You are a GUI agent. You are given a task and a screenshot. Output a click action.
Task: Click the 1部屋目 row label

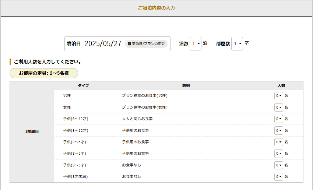tap(32, 132)
